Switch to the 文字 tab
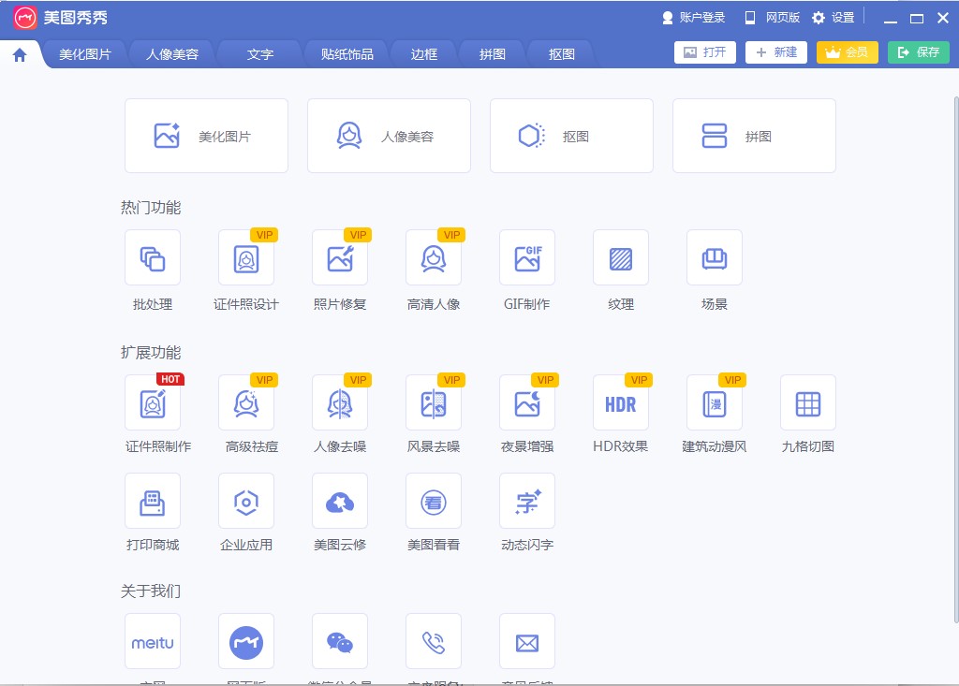Image resolution: width=959 pixels, height=686 pixels. 260,54
